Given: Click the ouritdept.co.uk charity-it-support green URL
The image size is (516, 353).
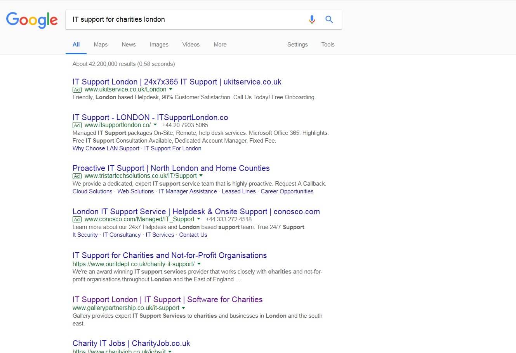Looking at the screenshot, I should tap(134, 264).
